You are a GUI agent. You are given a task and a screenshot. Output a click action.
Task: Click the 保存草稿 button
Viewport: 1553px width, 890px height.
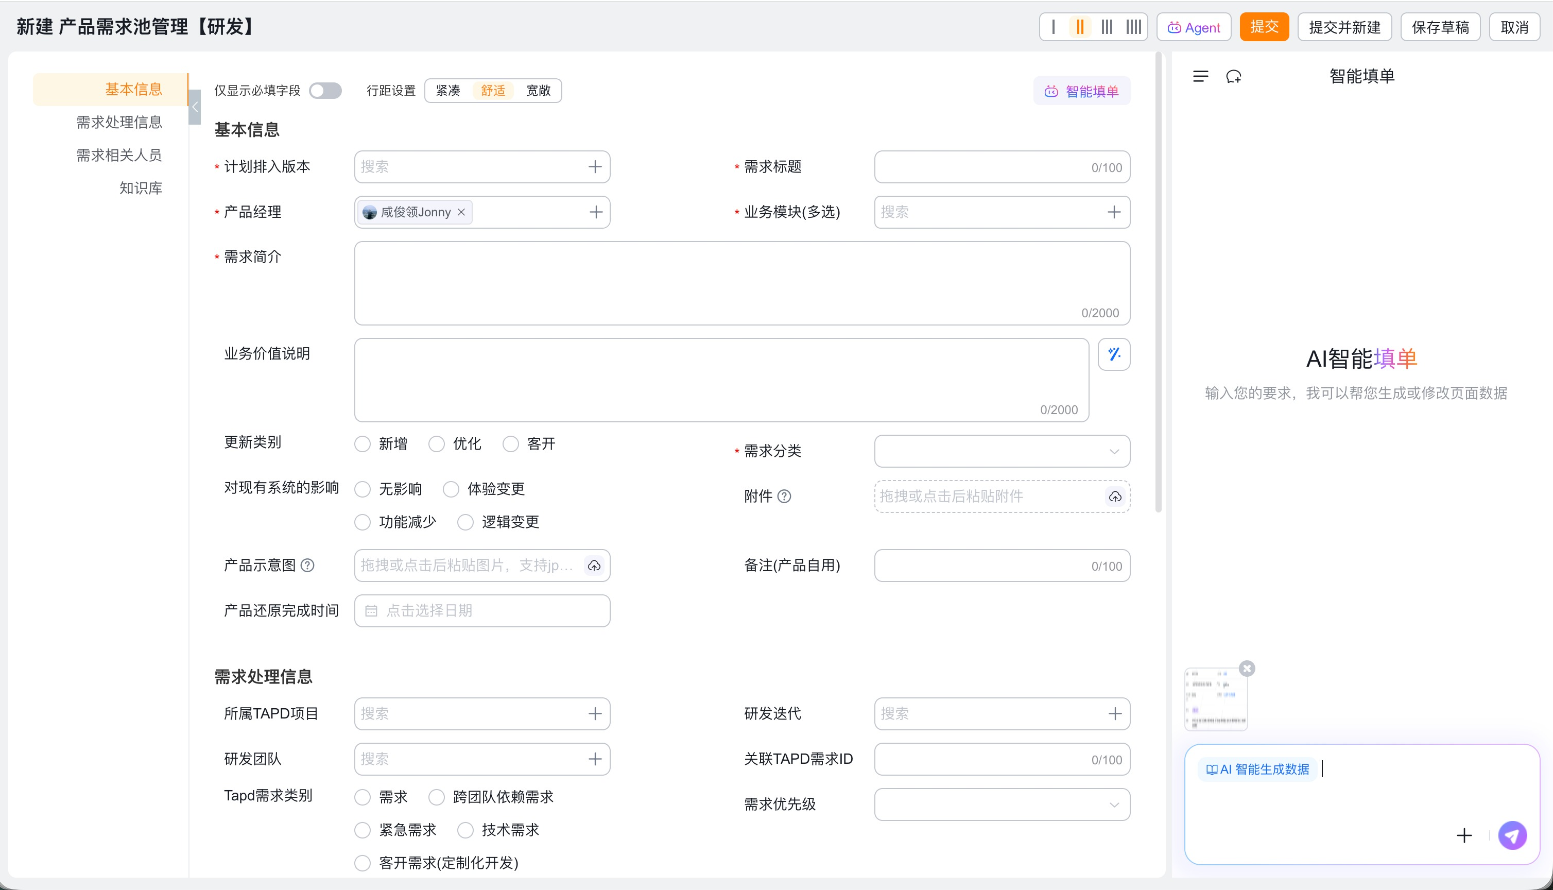coord(1440,27)
